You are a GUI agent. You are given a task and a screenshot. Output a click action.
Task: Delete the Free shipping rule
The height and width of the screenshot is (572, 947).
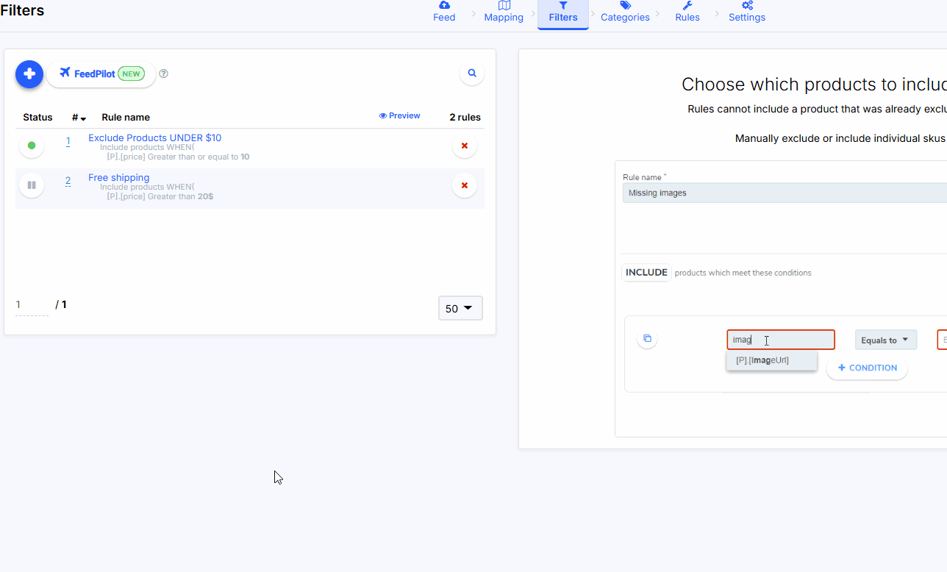coord(464,186)
